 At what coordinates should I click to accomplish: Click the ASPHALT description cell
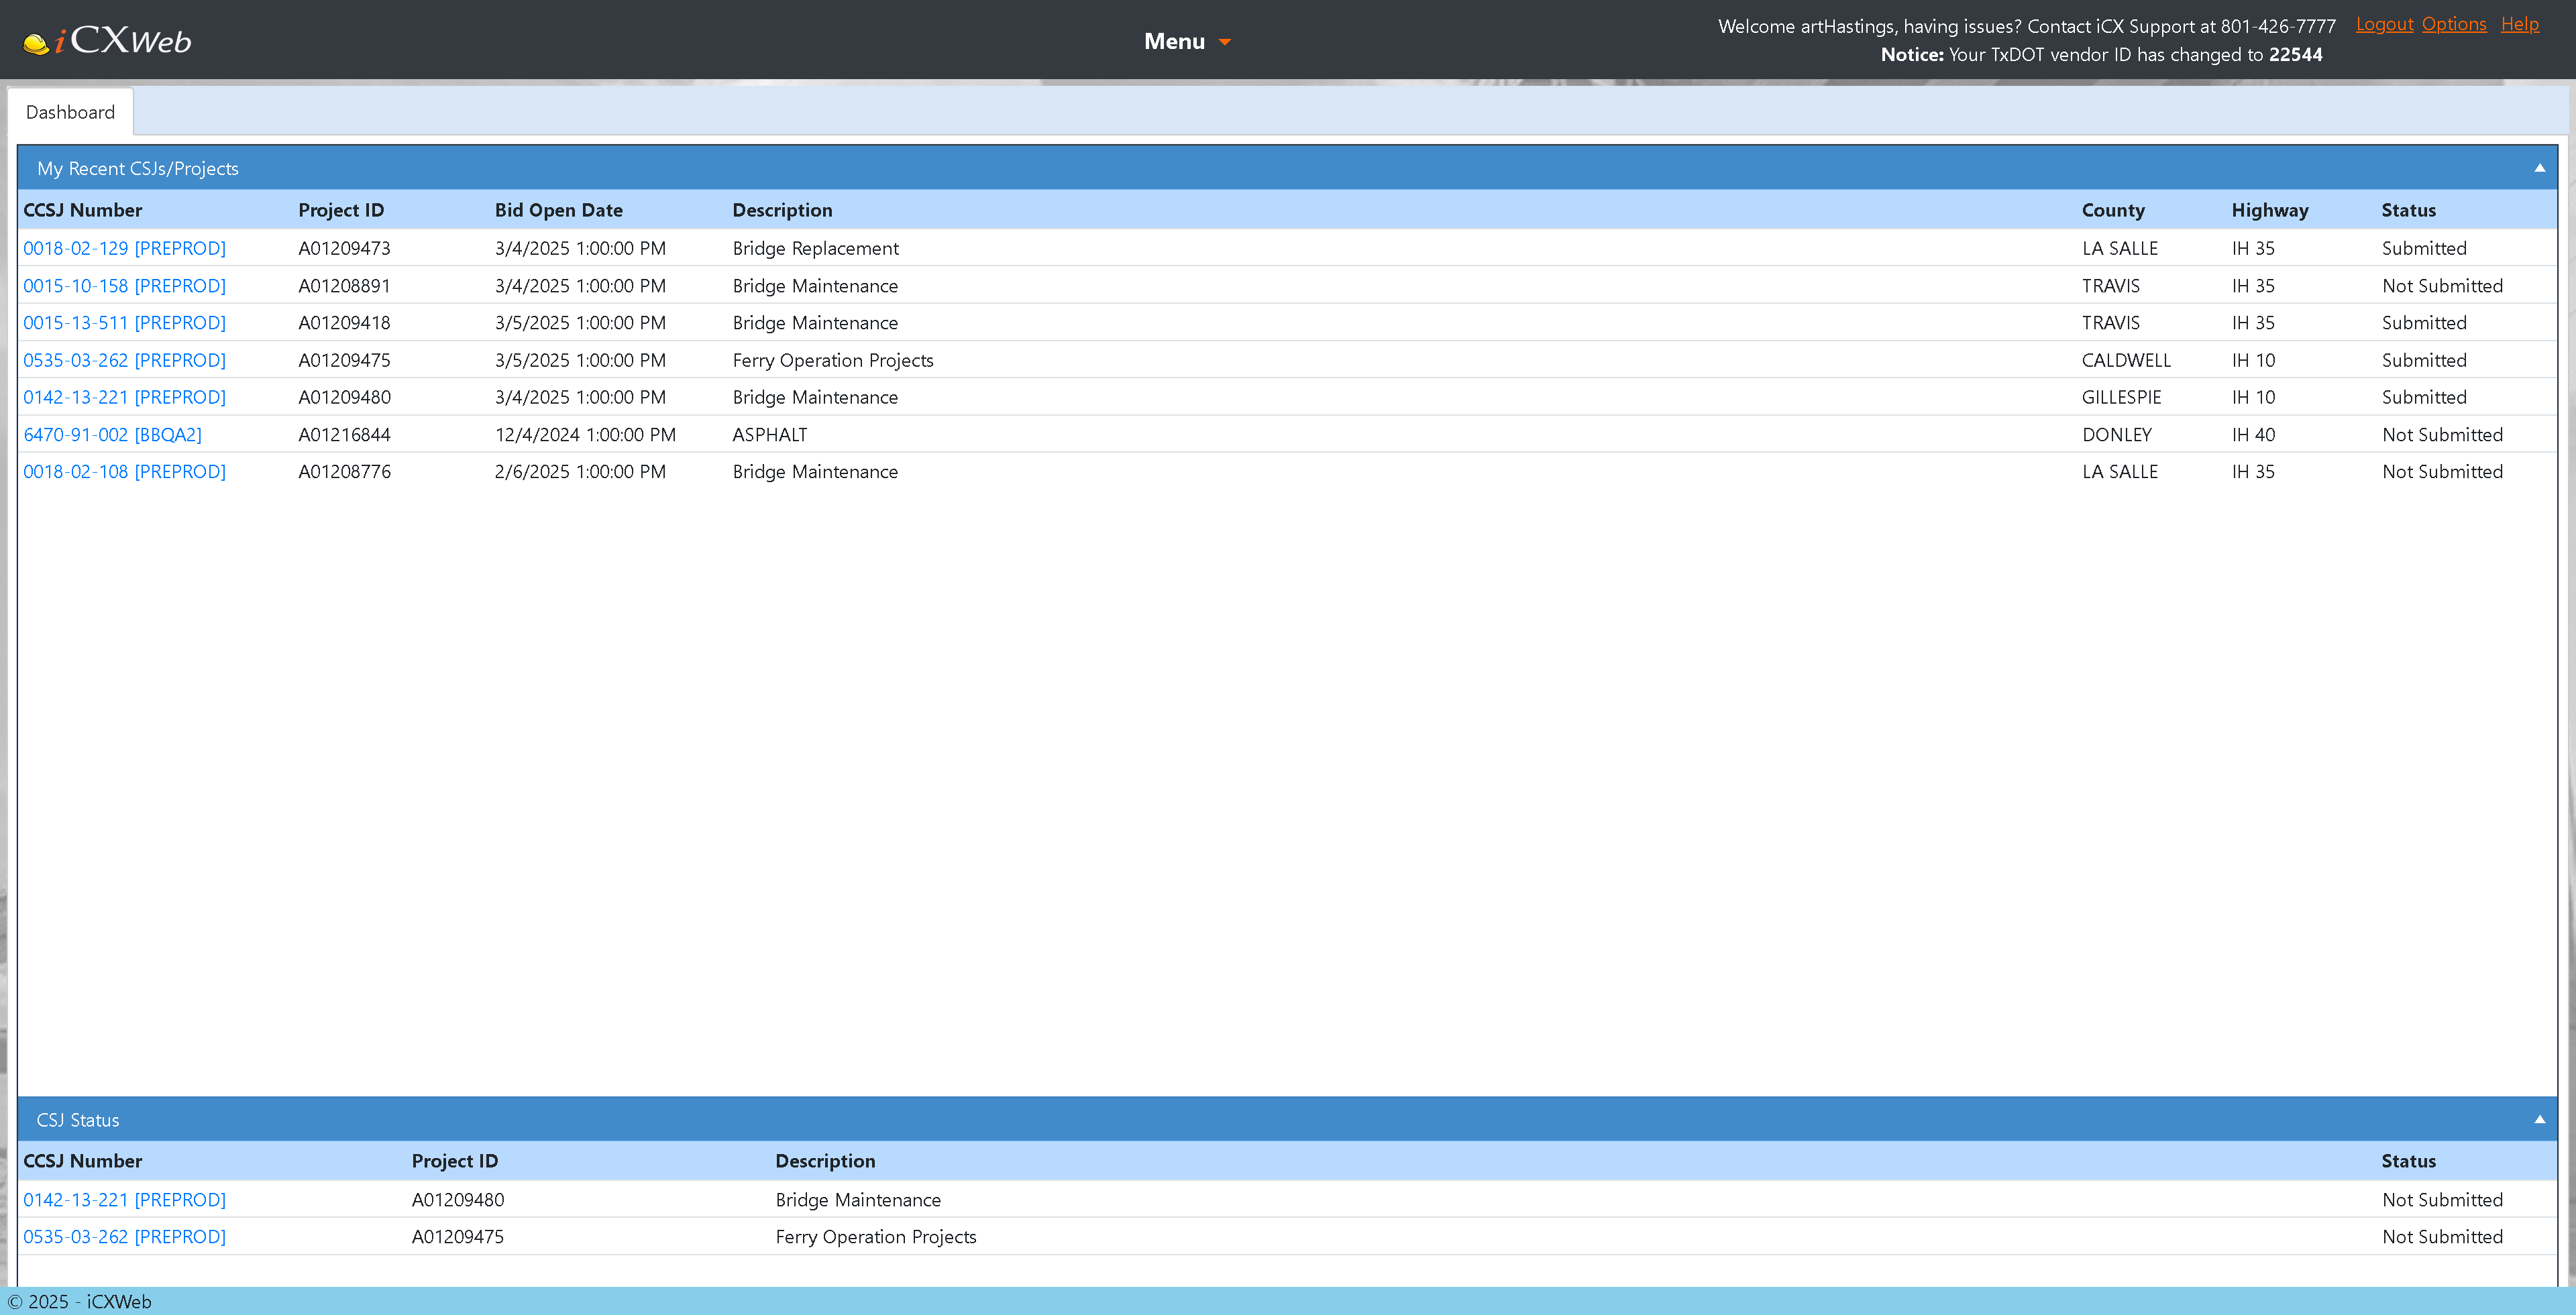point(769,435)
